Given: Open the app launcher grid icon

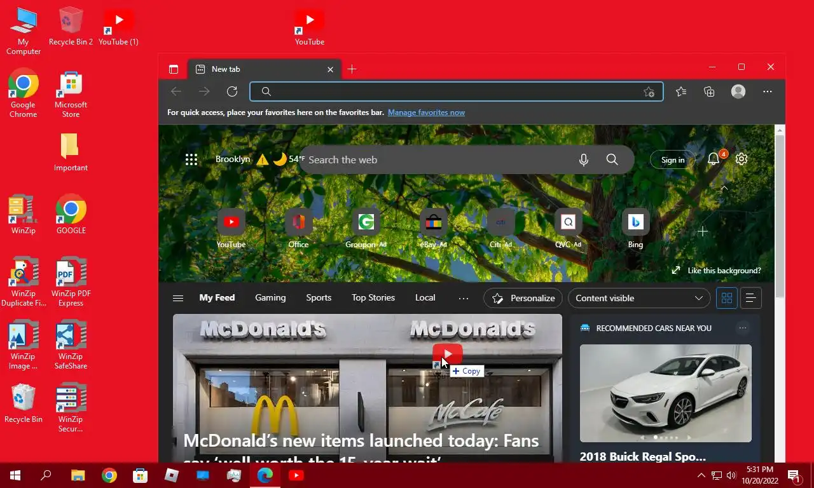Looking at the screenshot, I should point(191,159).
